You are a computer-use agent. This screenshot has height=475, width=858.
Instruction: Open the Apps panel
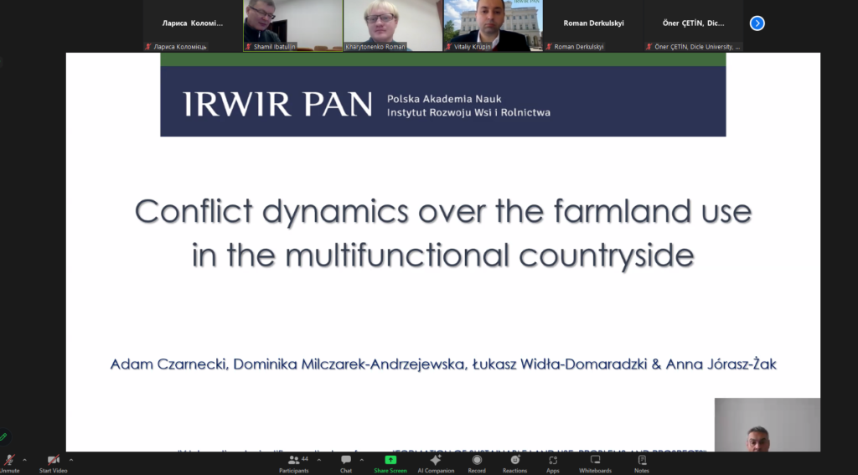[x=553, y=460]
